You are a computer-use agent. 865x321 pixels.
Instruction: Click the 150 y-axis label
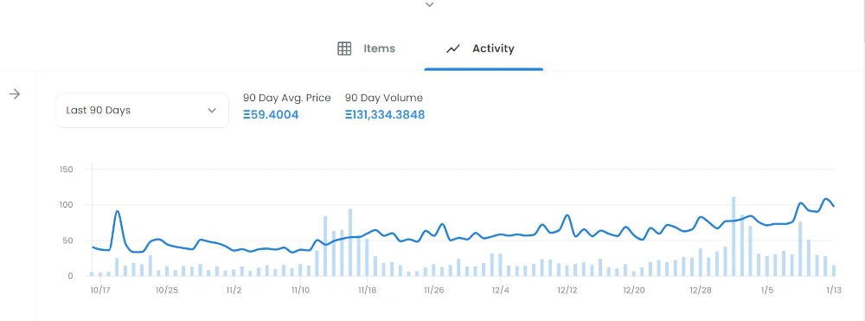[x=67, y=169]
